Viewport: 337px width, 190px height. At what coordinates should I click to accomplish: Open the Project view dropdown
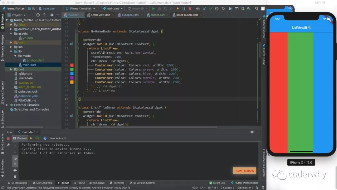coord(17,15)
